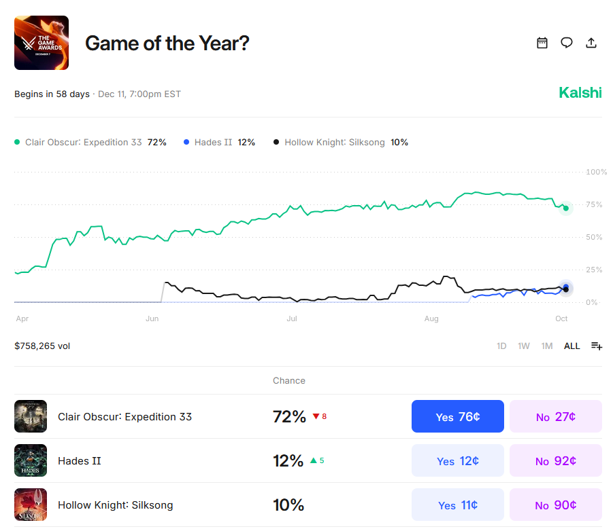Buy No 27¢ for Clair Obscur
This screenshot has width=613, height=529.
click(555, 416)
